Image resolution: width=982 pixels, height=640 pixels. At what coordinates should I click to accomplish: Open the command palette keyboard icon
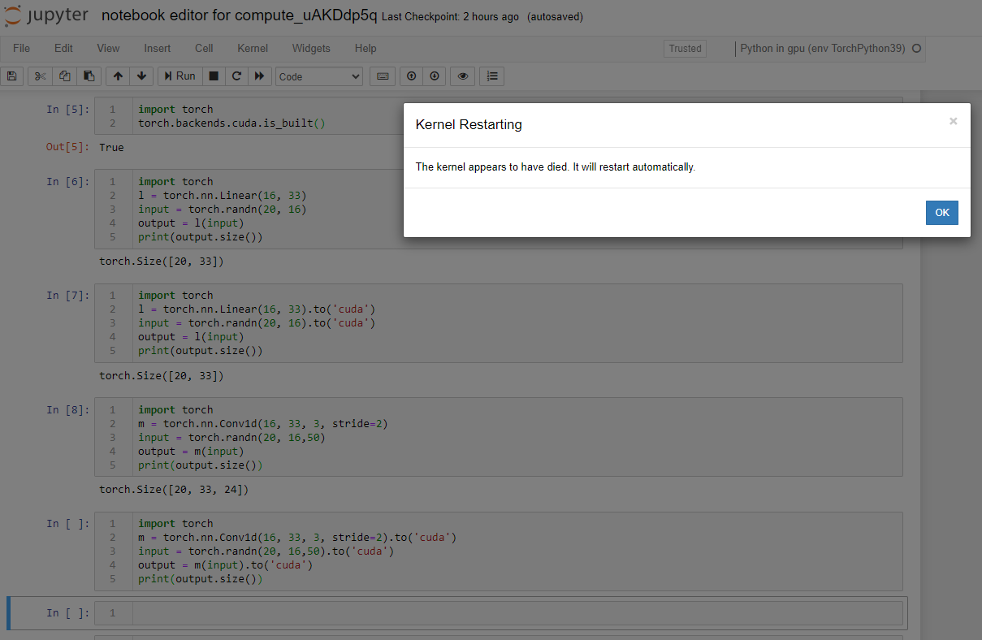point(383,76)
